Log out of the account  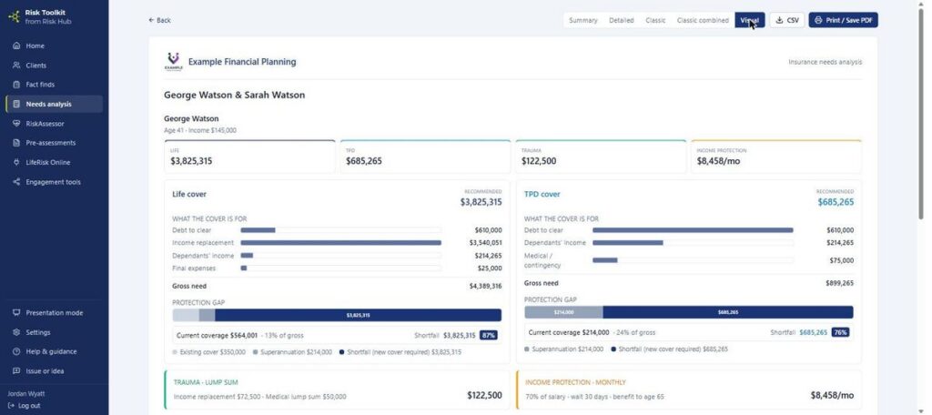(25, 406)
